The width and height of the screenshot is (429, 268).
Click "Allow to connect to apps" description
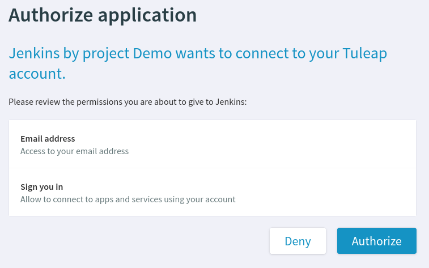128,199
